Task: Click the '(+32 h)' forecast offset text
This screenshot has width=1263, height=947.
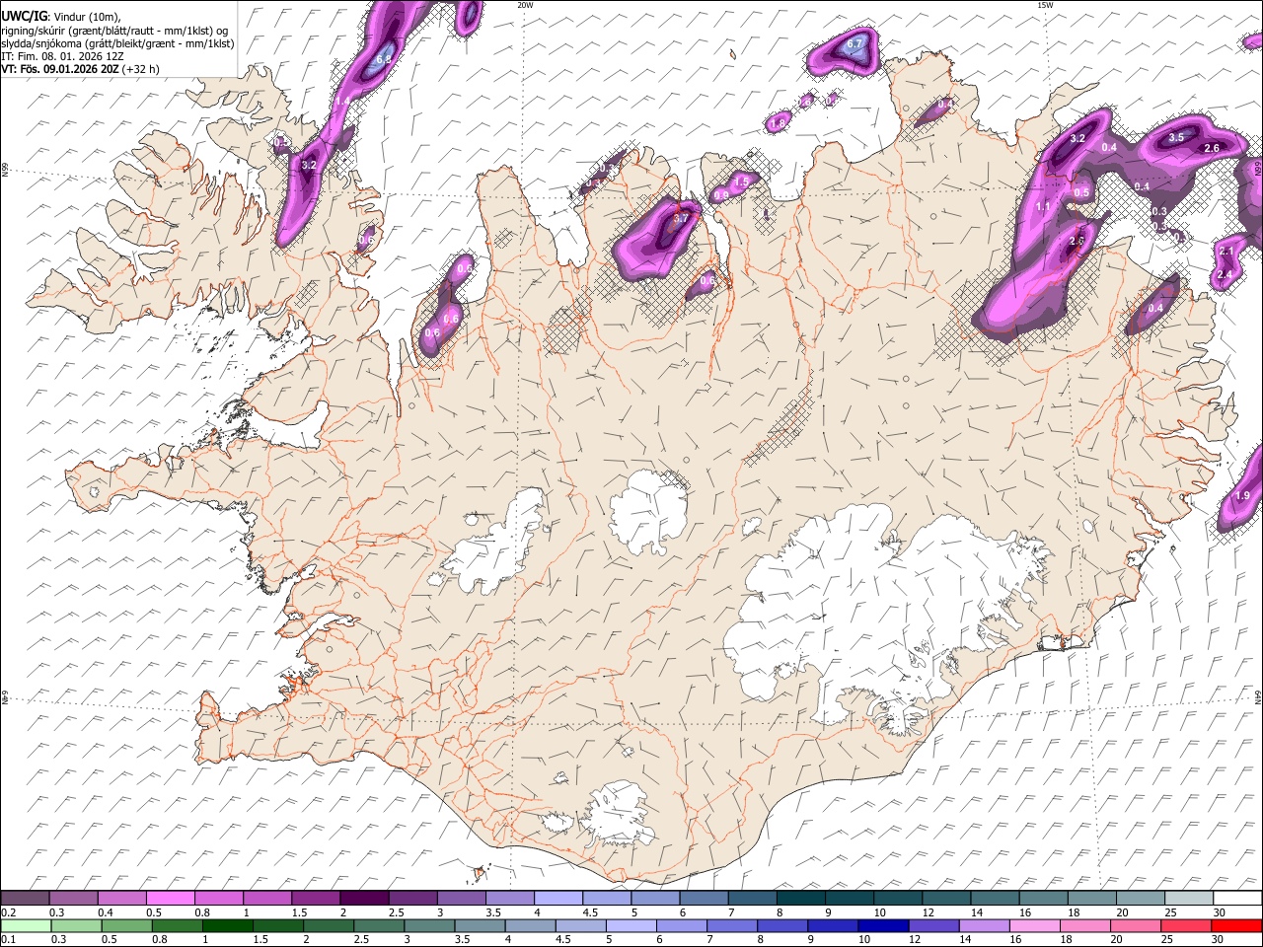Action: [141, 69]
